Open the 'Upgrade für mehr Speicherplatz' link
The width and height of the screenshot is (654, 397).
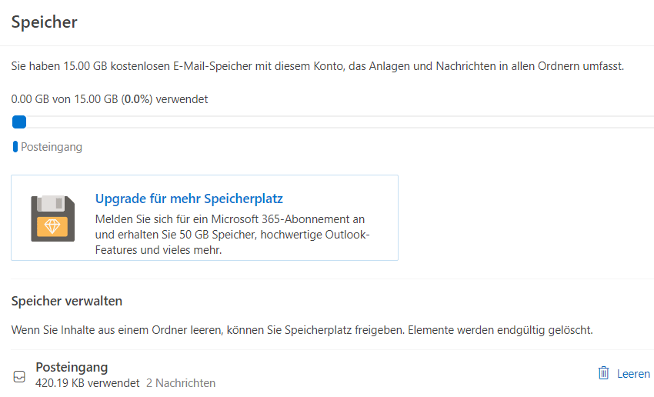(189, 198)
